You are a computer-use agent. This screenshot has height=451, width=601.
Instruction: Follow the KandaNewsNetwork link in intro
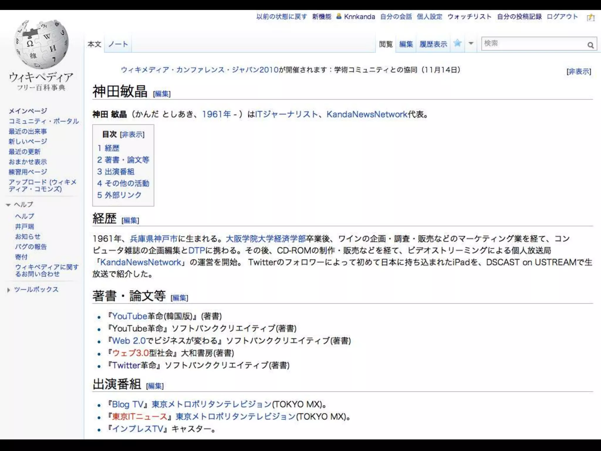point(367,114)
